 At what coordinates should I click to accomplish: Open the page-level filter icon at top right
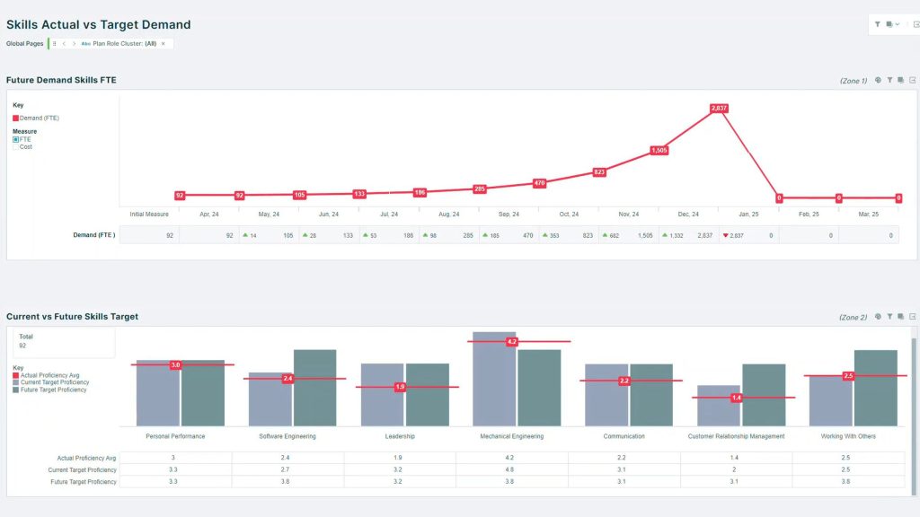pyautogui.click(x=877, y=24)
